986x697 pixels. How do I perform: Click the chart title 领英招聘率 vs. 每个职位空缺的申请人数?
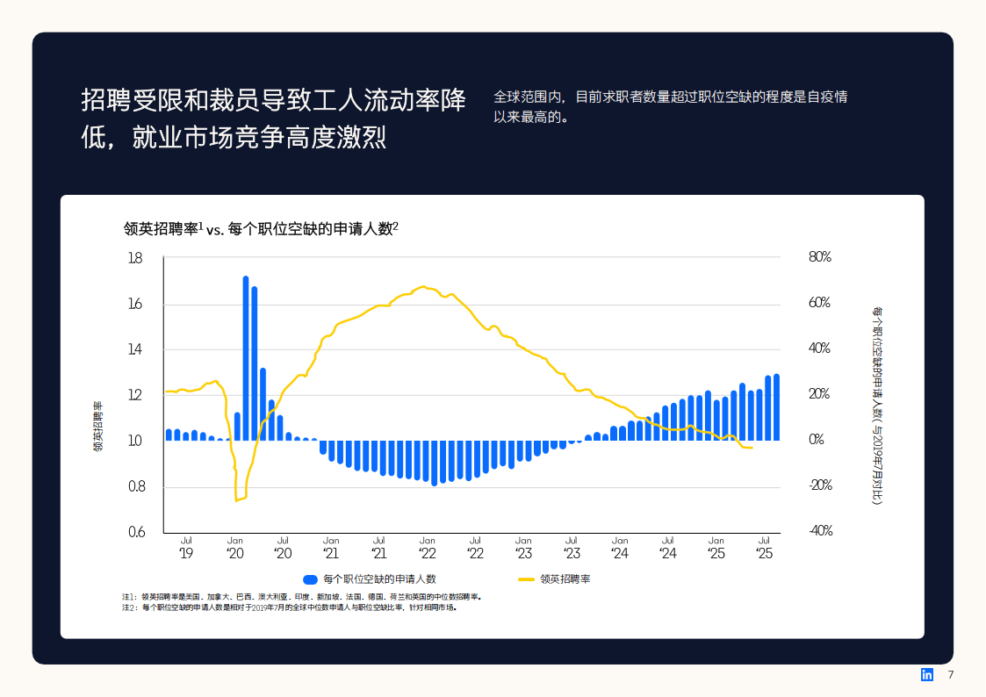261,229
